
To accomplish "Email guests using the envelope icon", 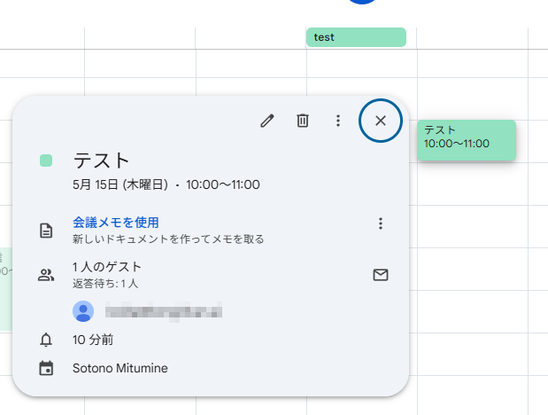I will pos(381,275).
